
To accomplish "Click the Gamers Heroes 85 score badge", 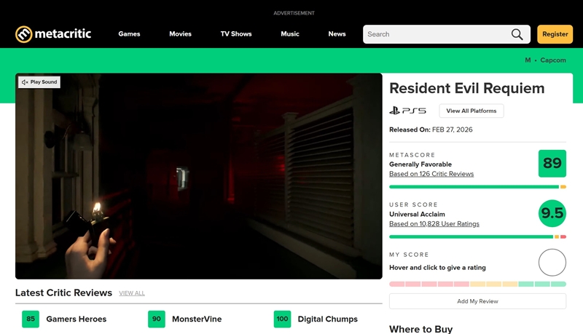I will (x=31, y=319).
